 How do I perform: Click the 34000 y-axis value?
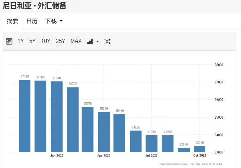(219, 135)
